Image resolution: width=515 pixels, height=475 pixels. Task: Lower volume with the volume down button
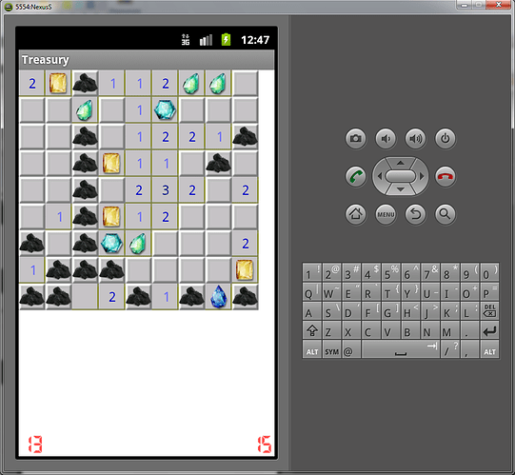[x=386, y=139]
